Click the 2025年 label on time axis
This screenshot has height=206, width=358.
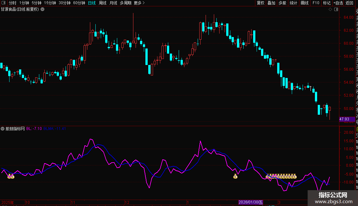tap(8, 202)
